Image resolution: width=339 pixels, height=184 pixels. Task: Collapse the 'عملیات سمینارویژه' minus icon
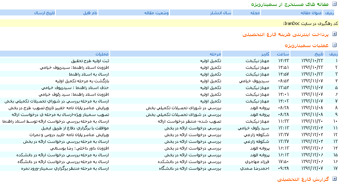pos(334,45)
